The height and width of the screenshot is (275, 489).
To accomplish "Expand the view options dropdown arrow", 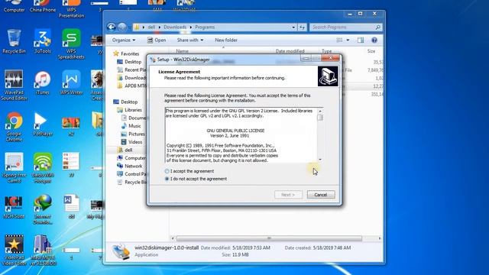I will pyautogui.click(x=348, y=40).
